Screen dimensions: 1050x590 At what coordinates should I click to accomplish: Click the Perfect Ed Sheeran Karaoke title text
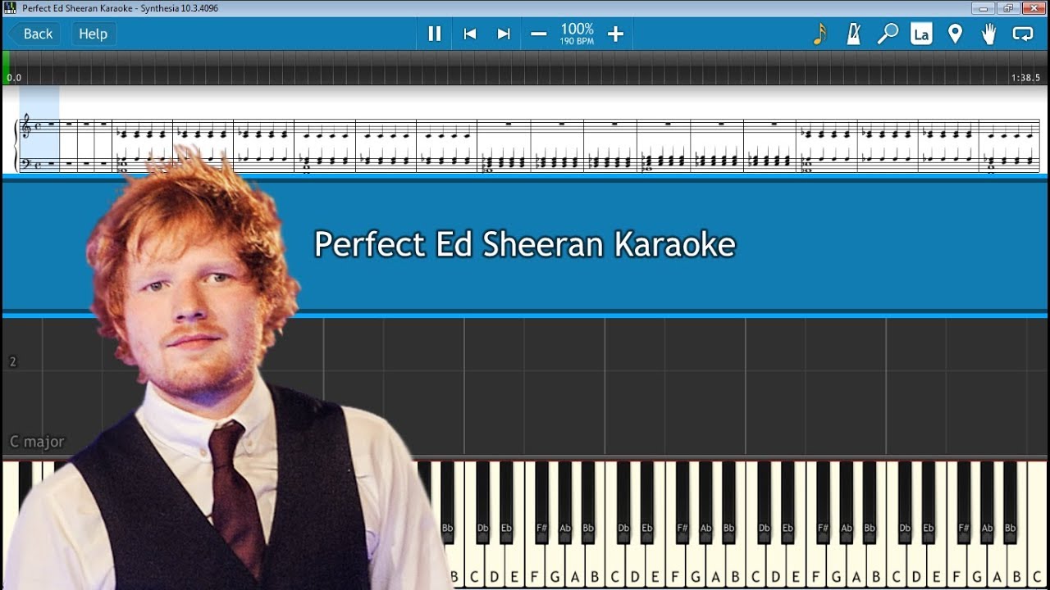coord(525,244)
